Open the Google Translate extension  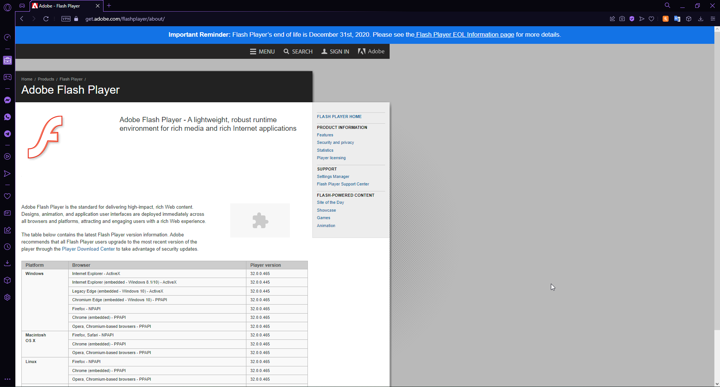677,19
